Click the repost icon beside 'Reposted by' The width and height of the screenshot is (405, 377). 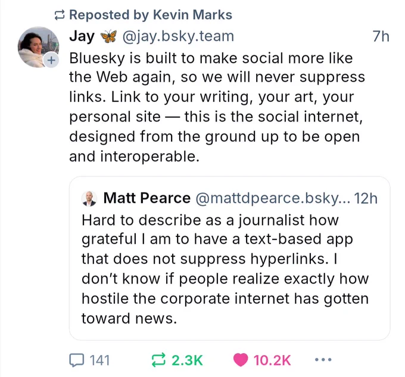[x=60, y=15]
